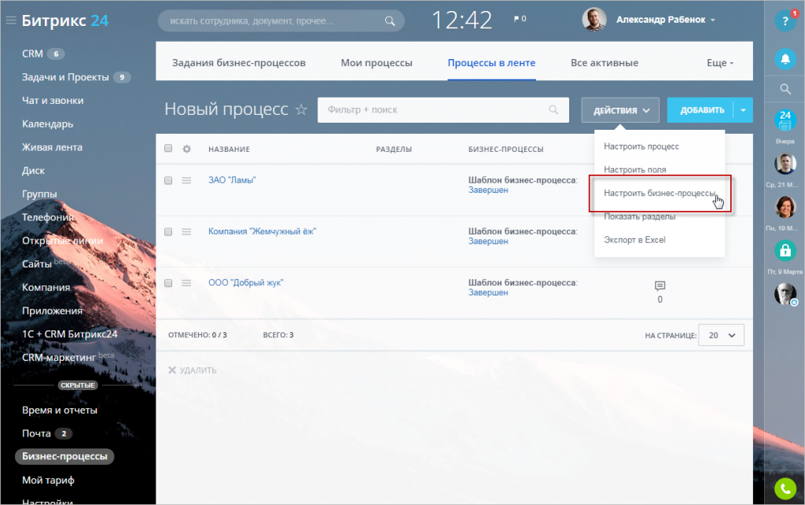Expand the Действия dropdown button
The image size is (805, 505).
[620, 110]
